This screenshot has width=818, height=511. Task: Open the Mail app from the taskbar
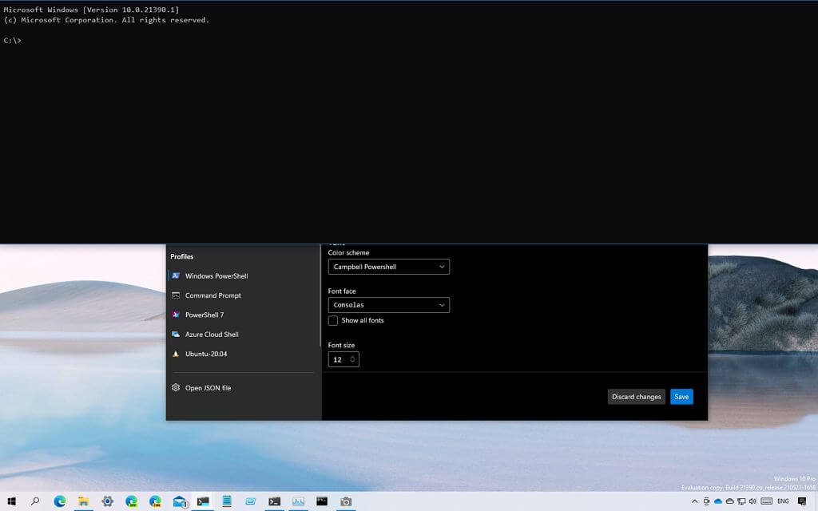pyautogui.click(x=178, y=502)
